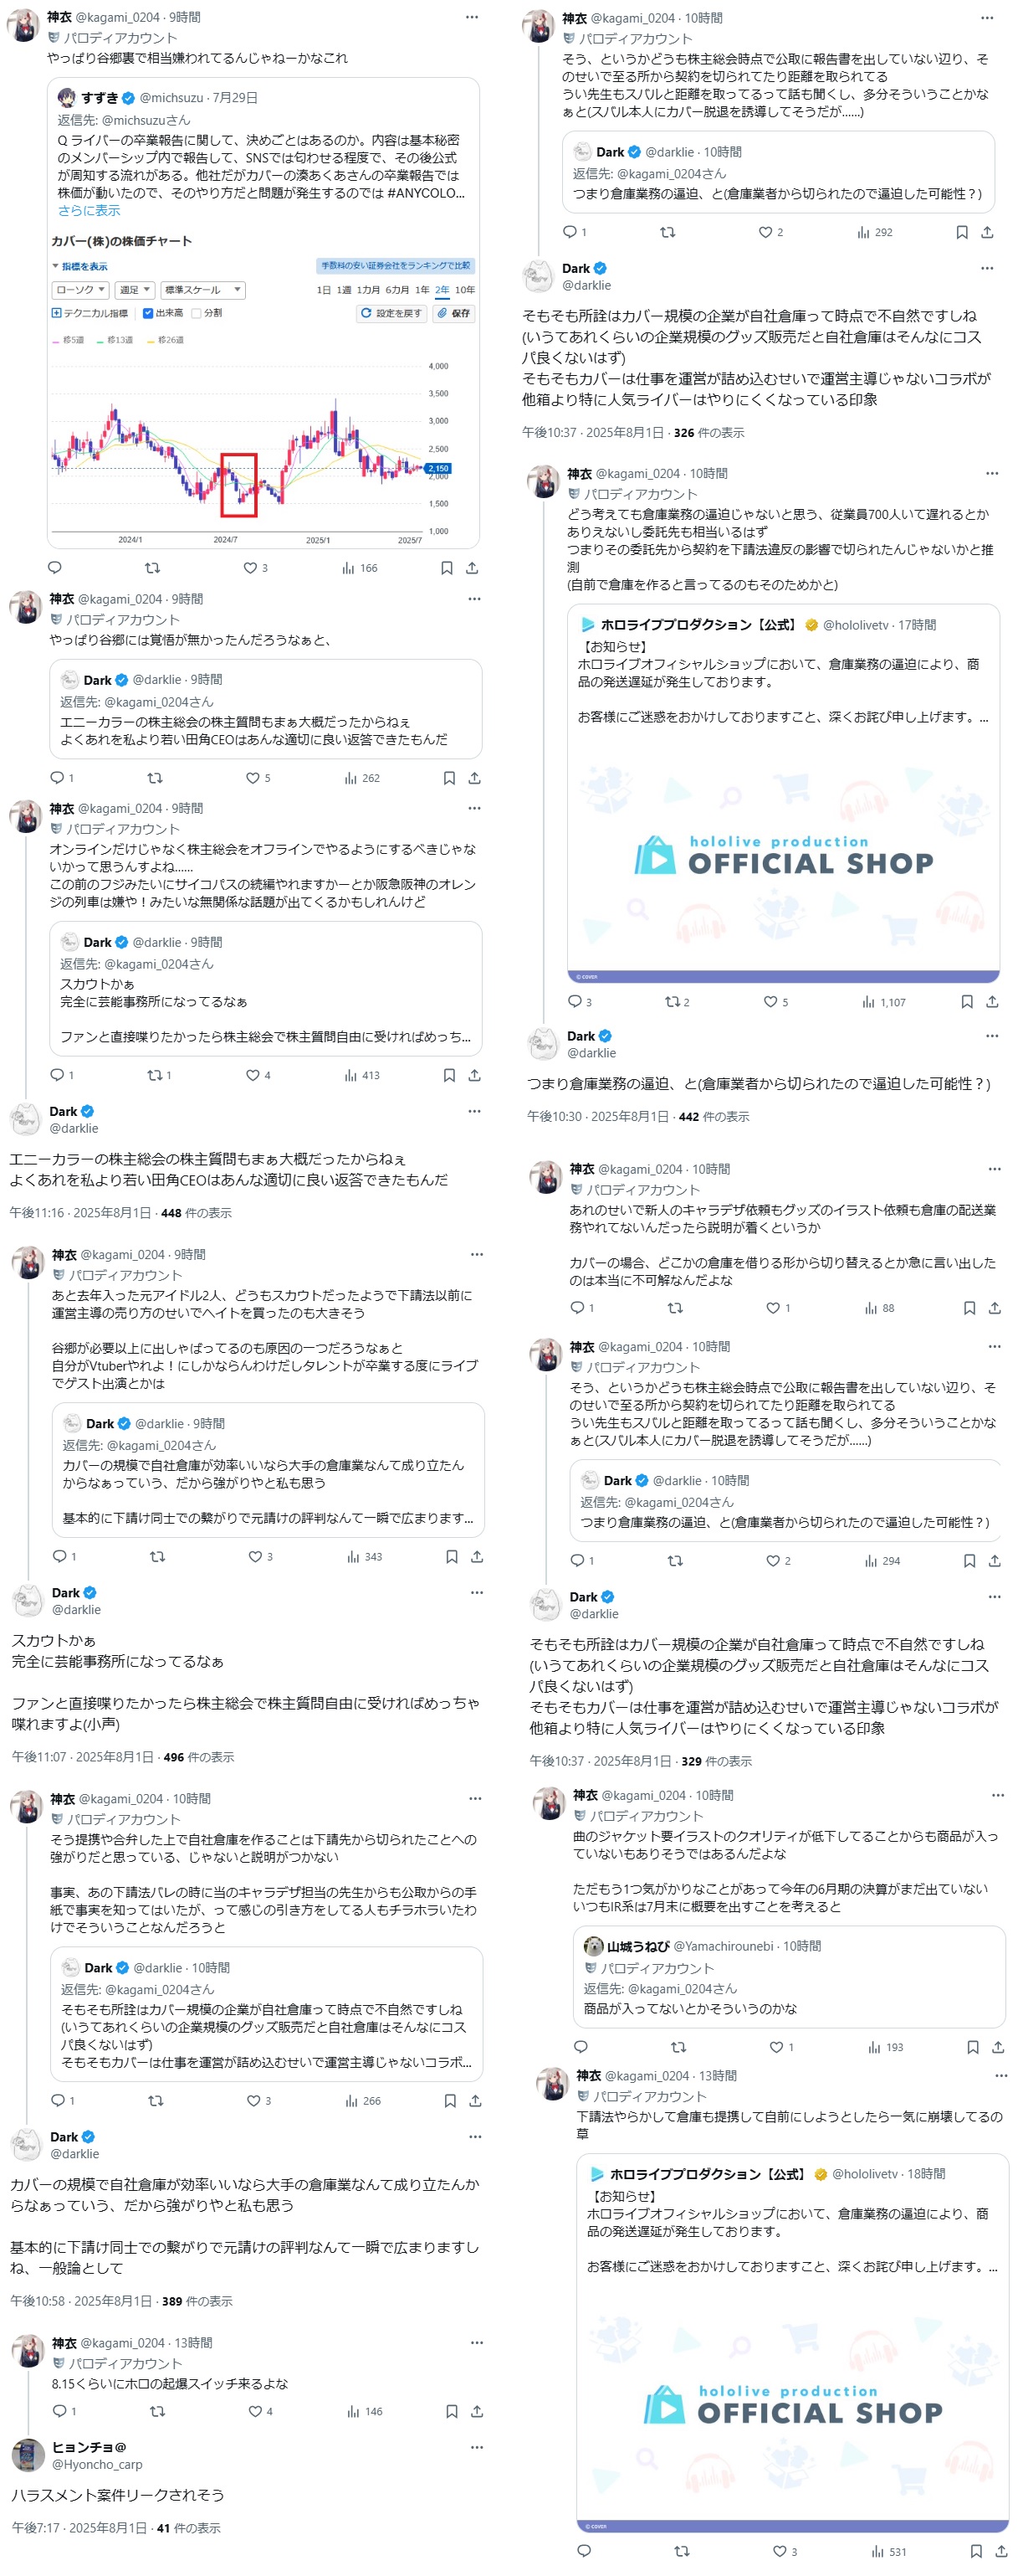
Task: Click the 2,150 current price marker
Action: (437, 468)
